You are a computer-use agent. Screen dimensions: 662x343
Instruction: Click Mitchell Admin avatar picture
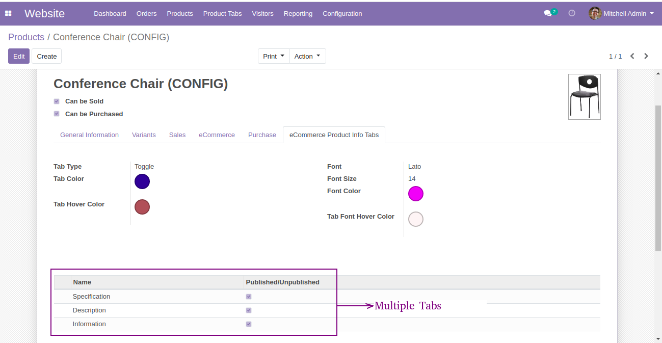(595, 13)
